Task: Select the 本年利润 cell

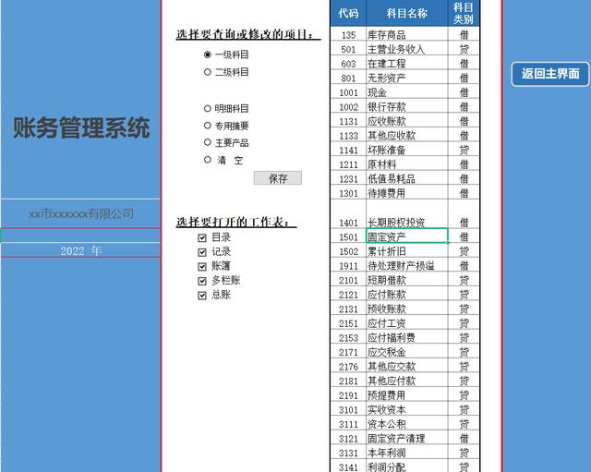Action: (407, 453)
